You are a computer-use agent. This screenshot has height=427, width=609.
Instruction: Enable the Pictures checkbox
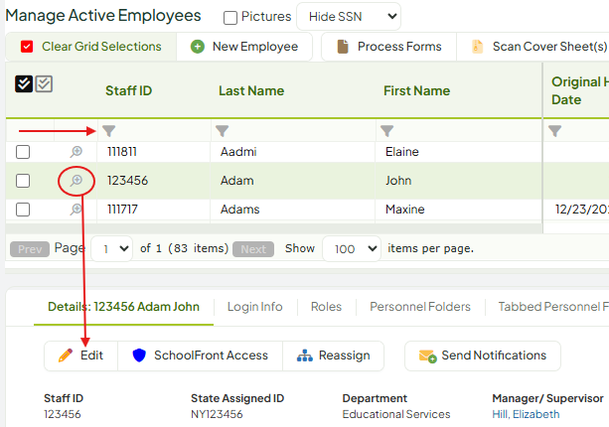230,18
